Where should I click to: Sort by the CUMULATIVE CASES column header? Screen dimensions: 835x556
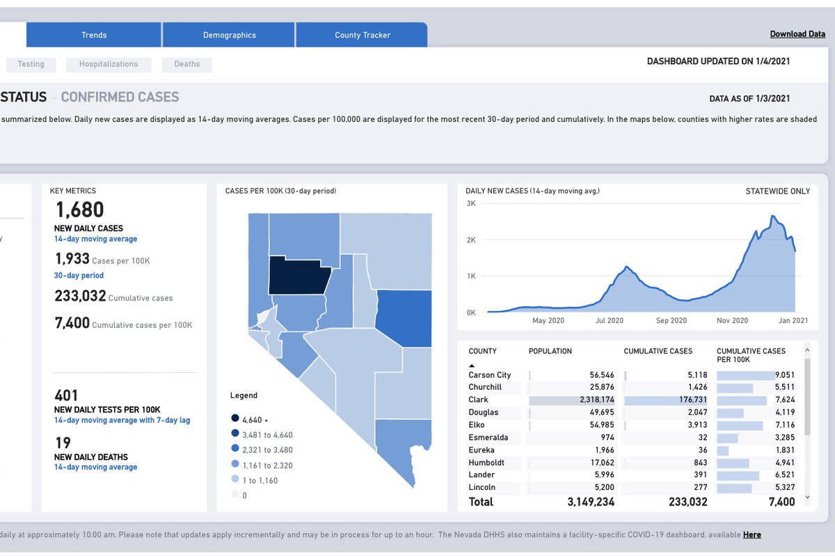click(x=658, y=351)
